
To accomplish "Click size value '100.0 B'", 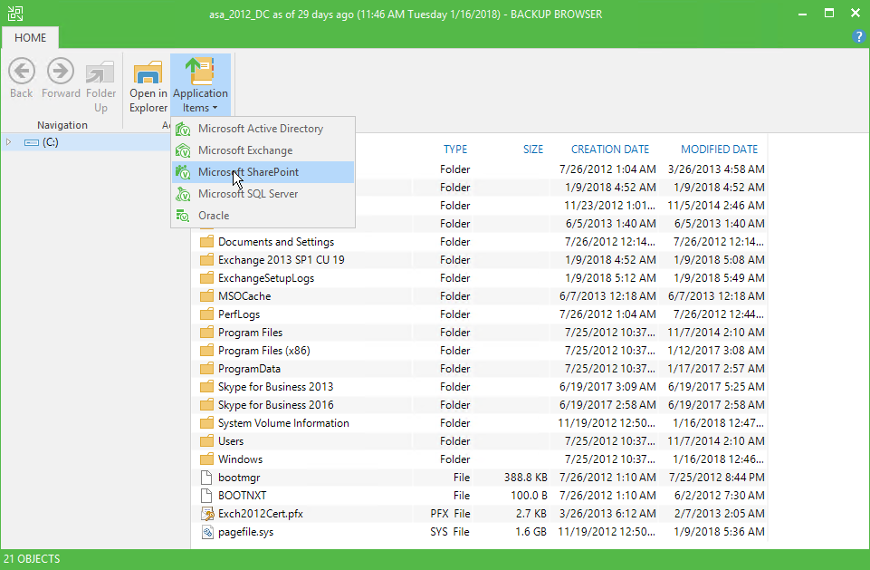I will click(x=529, y=496).
